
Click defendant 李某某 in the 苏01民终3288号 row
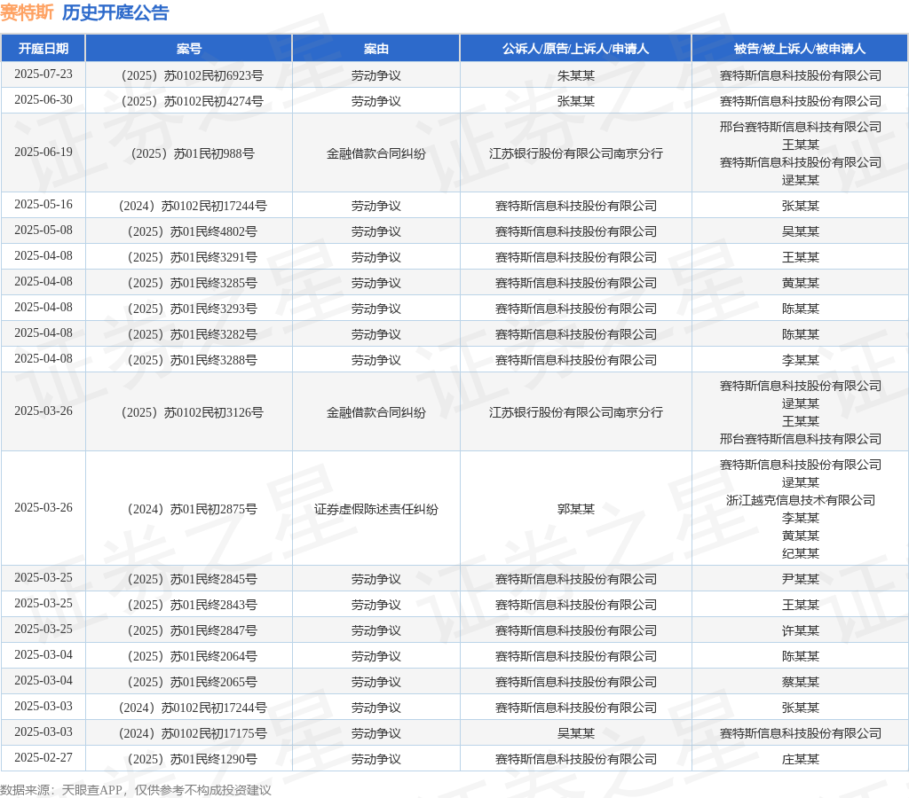800,360
